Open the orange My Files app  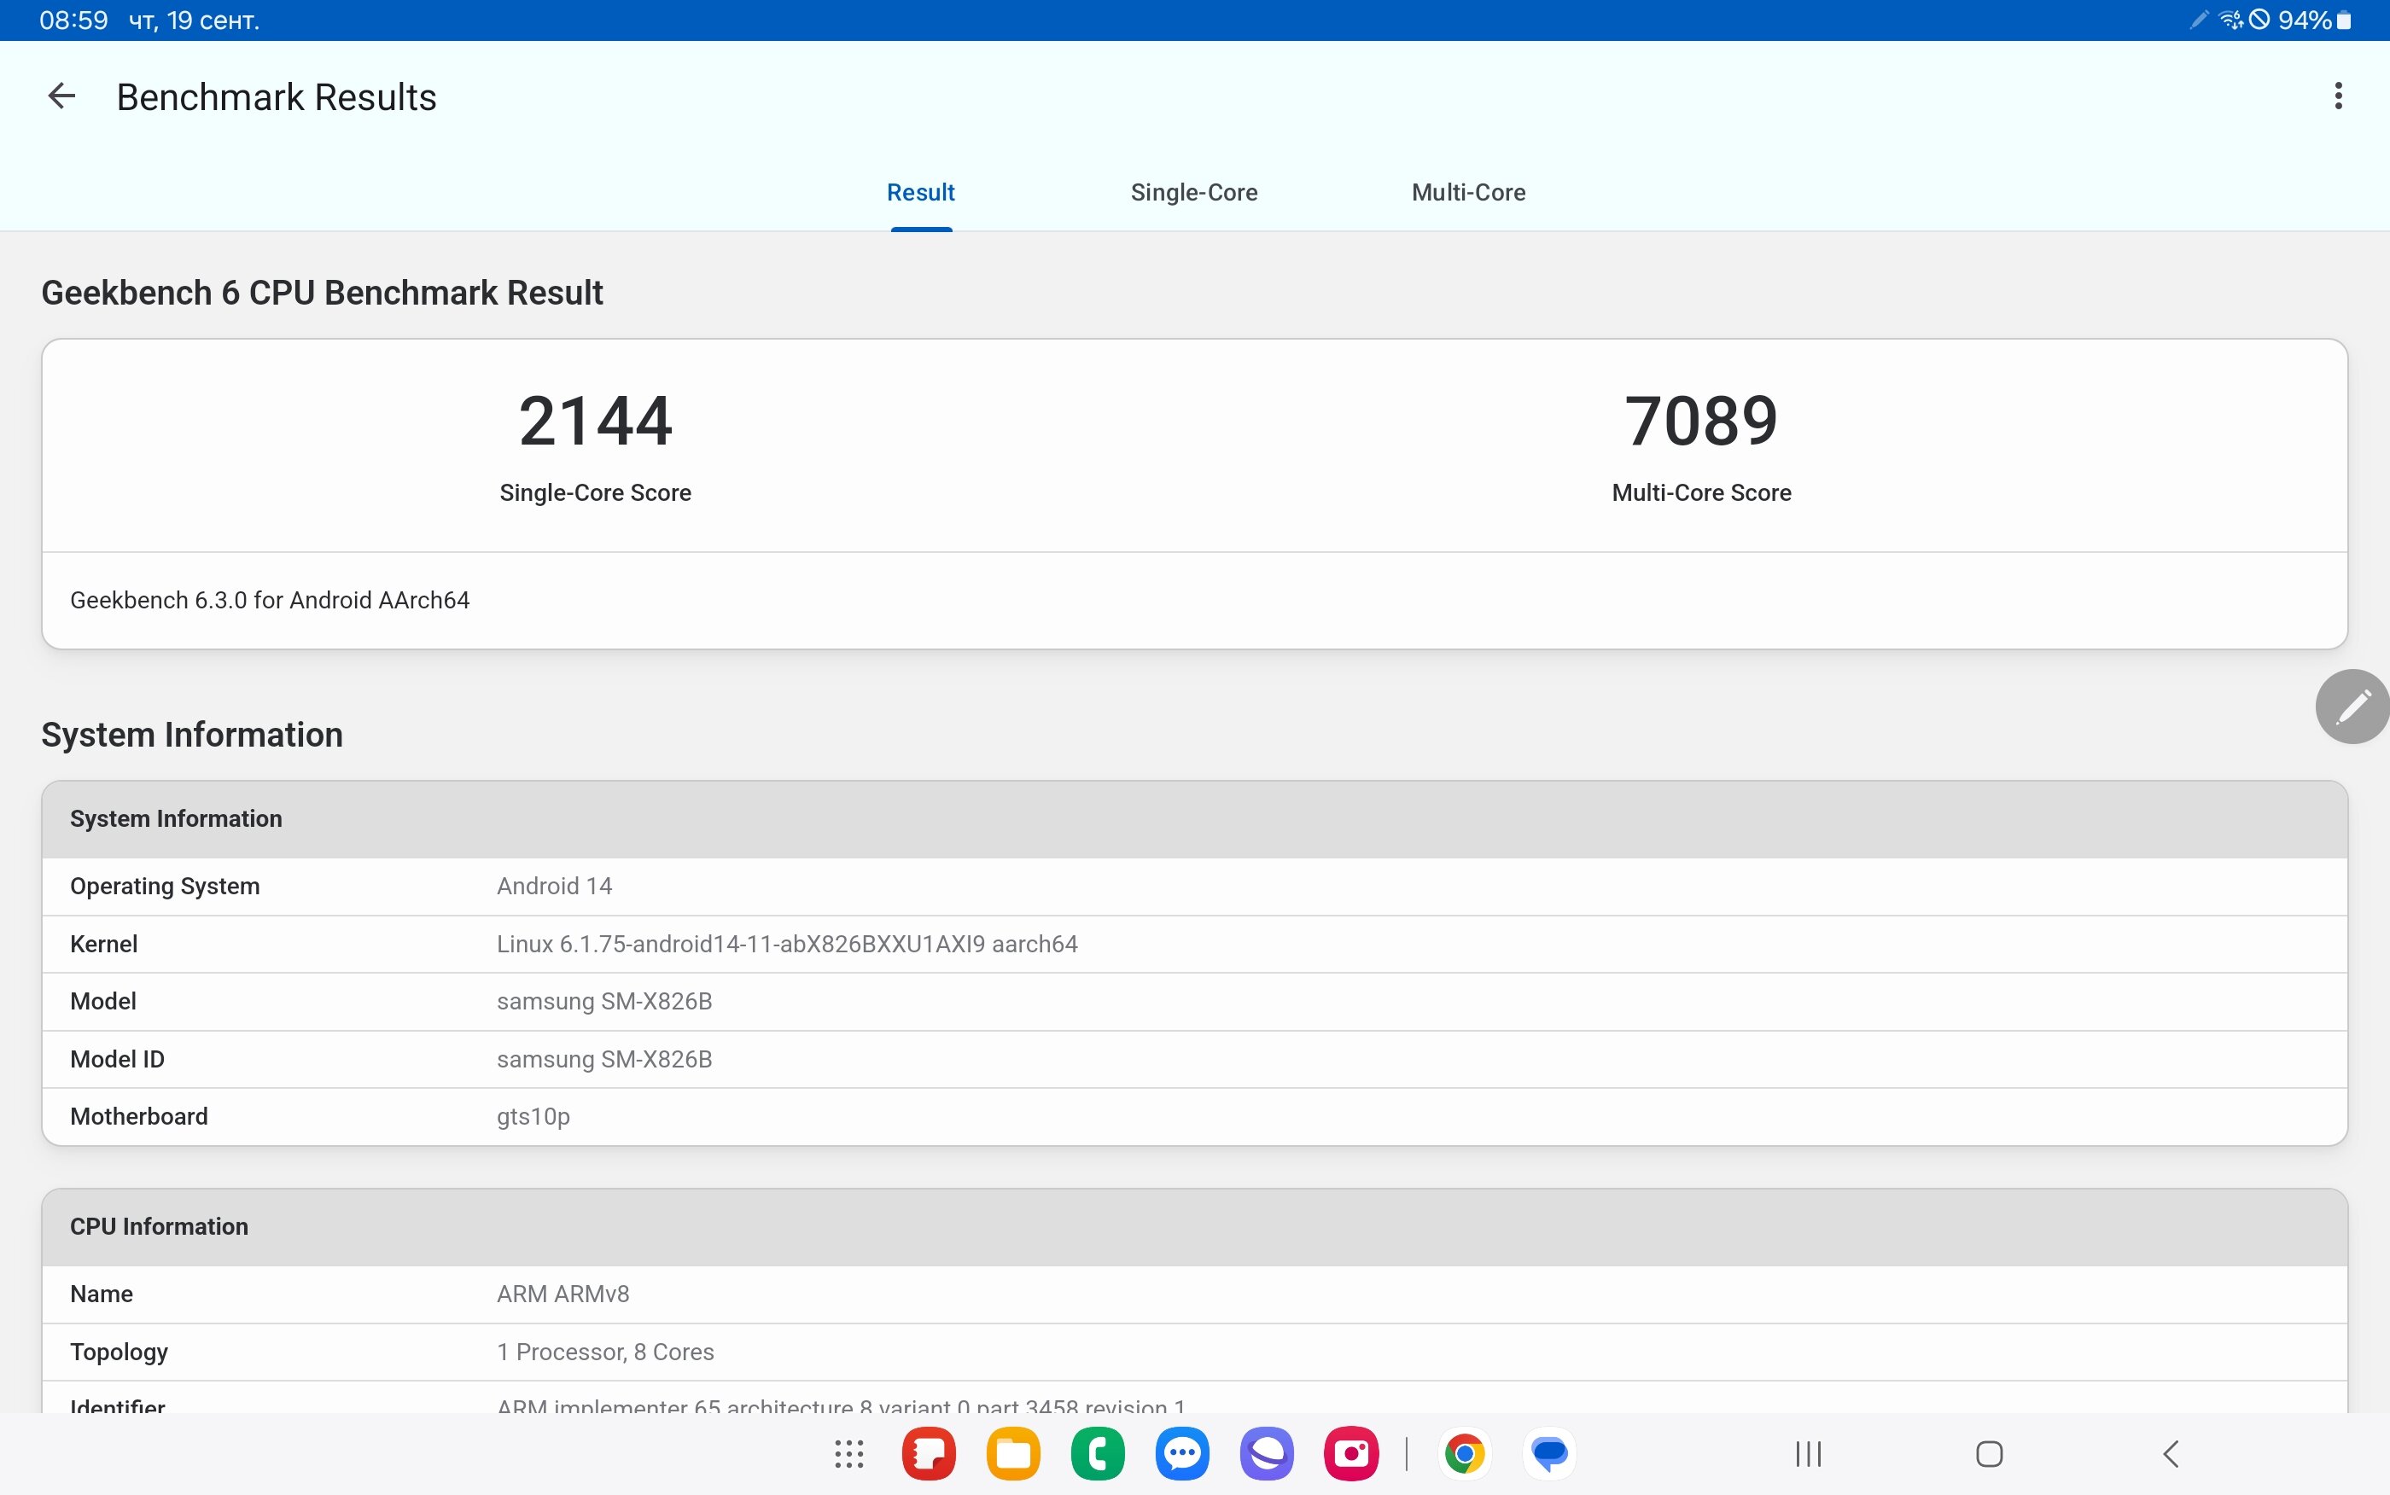pos(1012,1453)
